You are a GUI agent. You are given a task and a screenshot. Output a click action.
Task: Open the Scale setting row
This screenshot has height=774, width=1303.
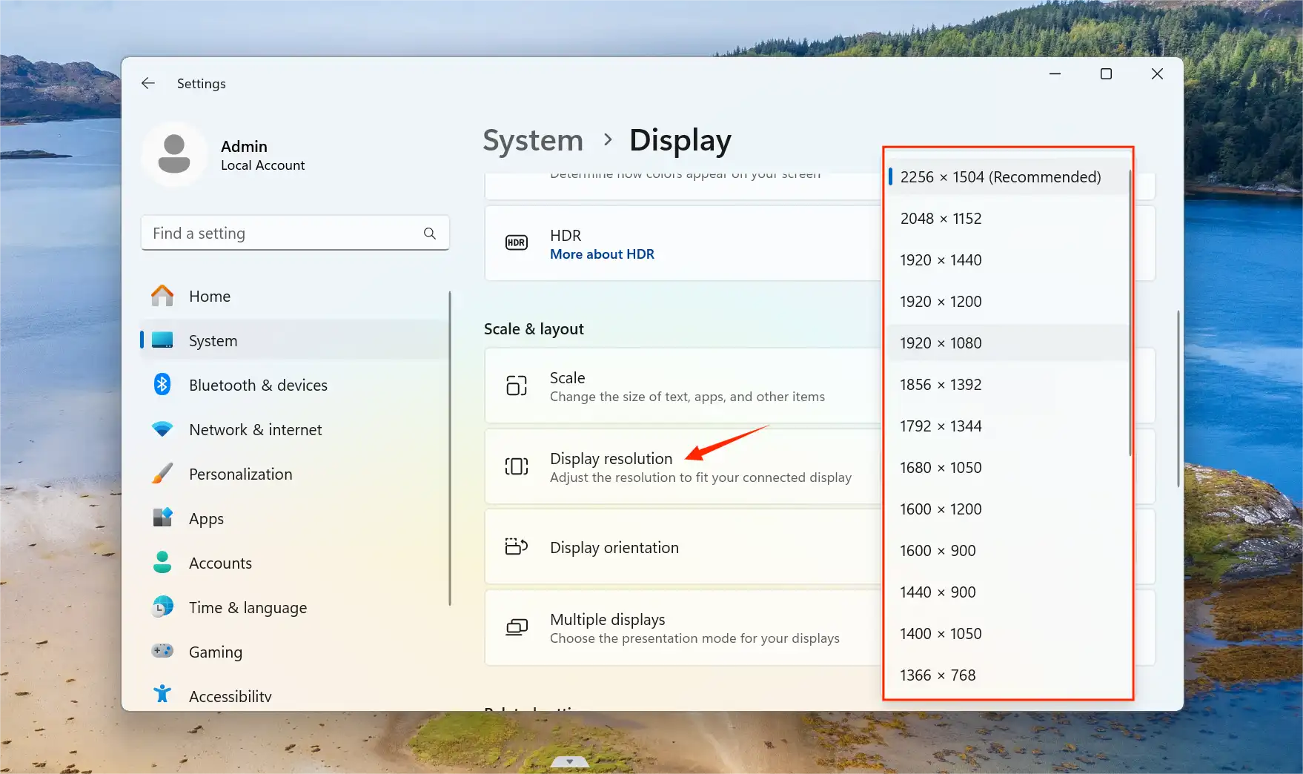point(683,386)
